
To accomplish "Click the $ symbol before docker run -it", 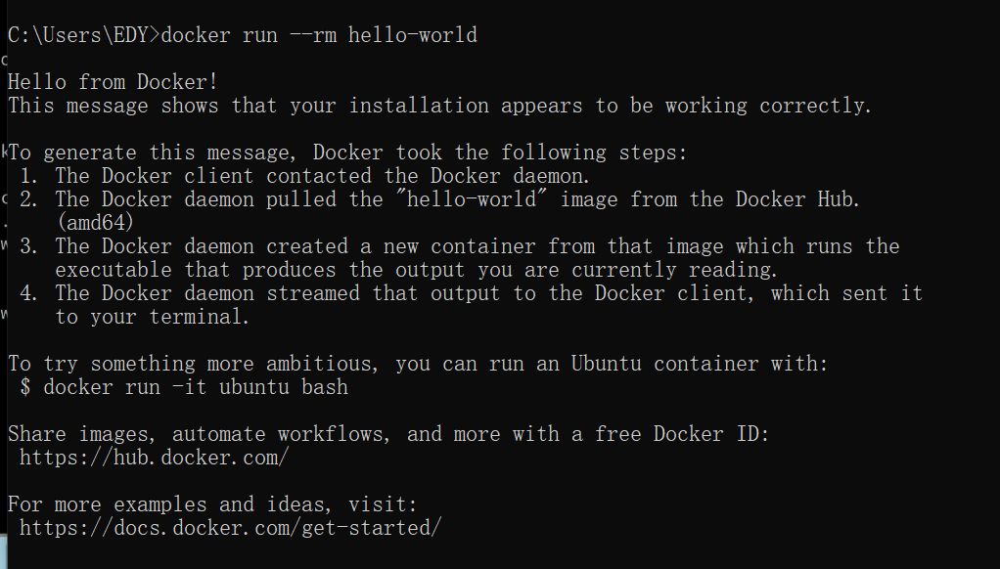I will [25, 387].
